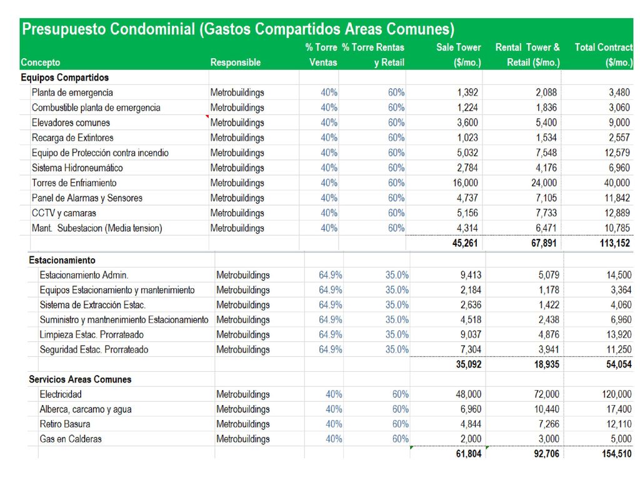The width and height of the screenshot is (640, 480).
Task: Click the 'Responsible' column header
Action: [x=236, y=62]
